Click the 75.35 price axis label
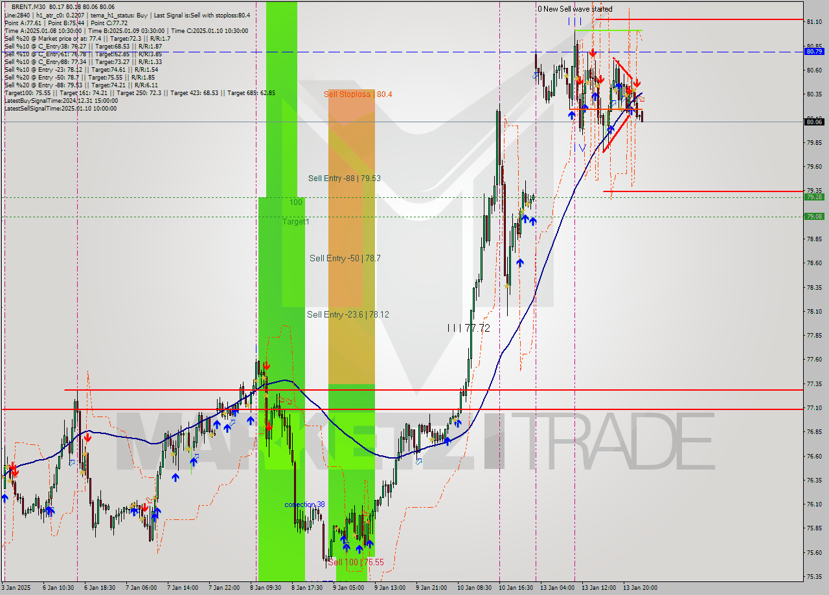 814,577
